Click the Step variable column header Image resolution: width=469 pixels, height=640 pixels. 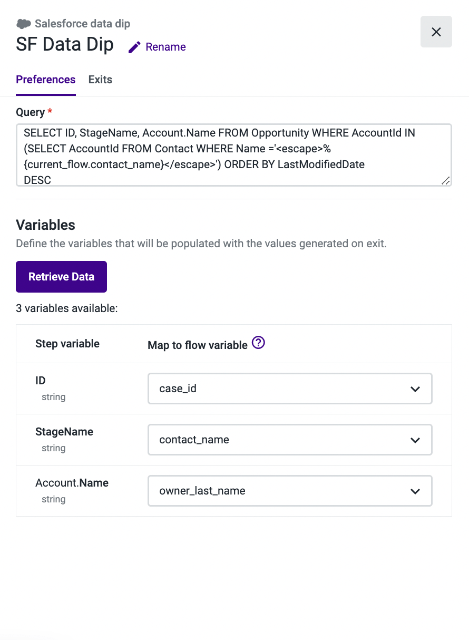pyautogui.click(x=67, y=344)
